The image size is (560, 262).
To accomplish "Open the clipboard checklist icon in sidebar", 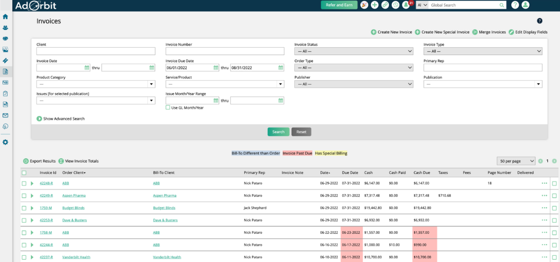I will tap(5, 93).
